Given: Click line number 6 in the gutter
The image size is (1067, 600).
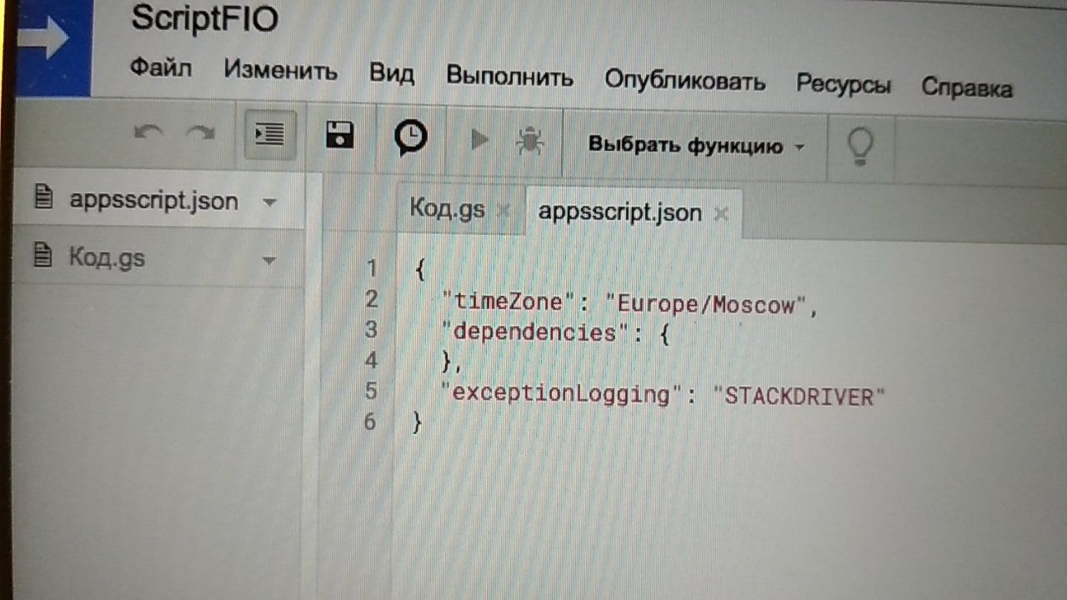Looking at the screenshot, I should [x=370, y=422].
